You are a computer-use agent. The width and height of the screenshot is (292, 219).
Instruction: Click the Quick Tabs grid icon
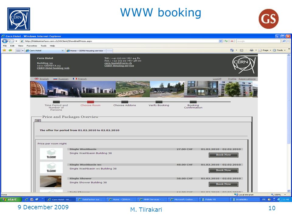[18, 50]
